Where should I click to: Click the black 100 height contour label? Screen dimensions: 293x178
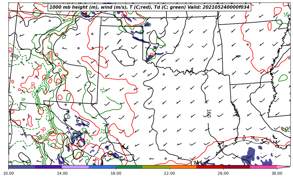point(14,56)
